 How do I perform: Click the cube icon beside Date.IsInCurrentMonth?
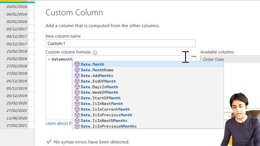(77, 109)
